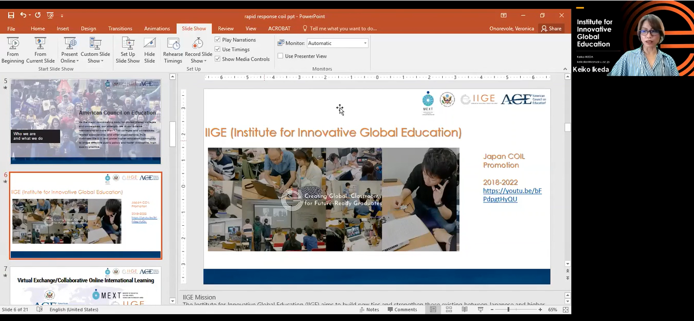Click the youtu.be hyperlink on the slide
694x321 pixels.
512,195
